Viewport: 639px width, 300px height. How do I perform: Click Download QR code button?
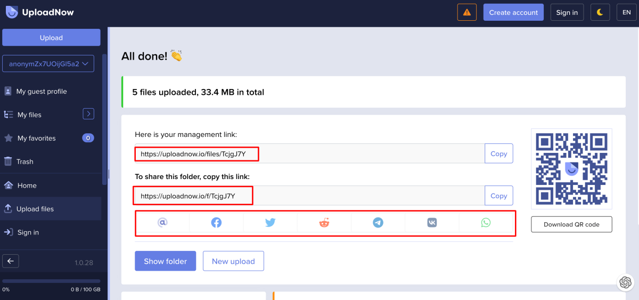[571, 224]
